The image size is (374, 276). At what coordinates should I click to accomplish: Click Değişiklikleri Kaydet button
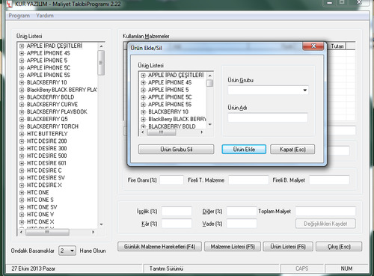tap(325, 224)
